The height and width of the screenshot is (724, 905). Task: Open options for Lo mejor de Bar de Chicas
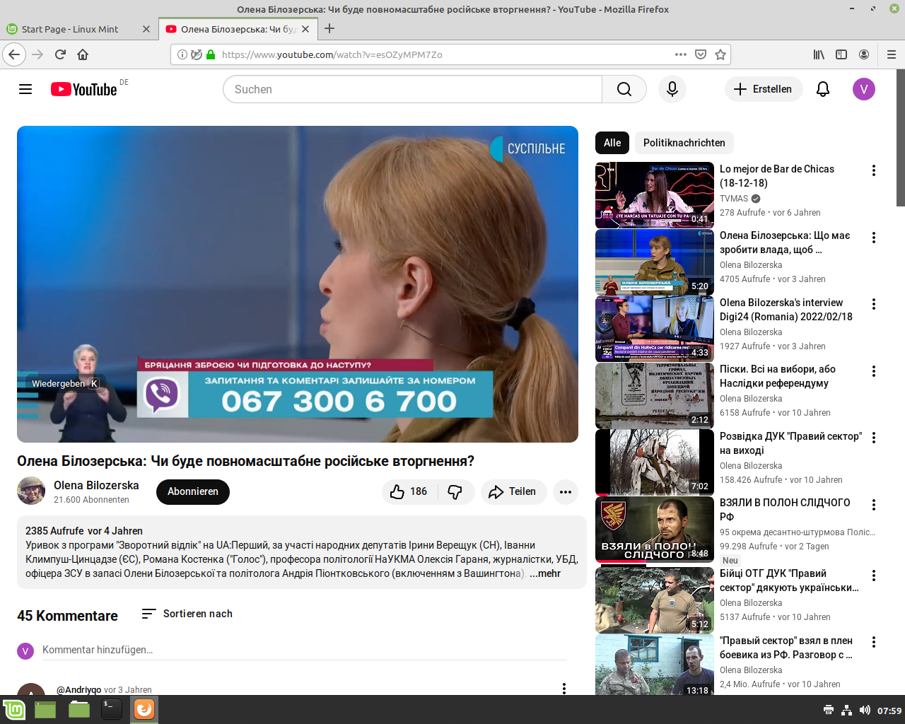(x=874, y=170)
